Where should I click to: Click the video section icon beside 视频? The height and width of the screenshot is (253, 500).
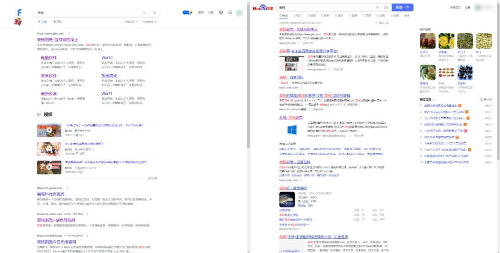[39, 114]
